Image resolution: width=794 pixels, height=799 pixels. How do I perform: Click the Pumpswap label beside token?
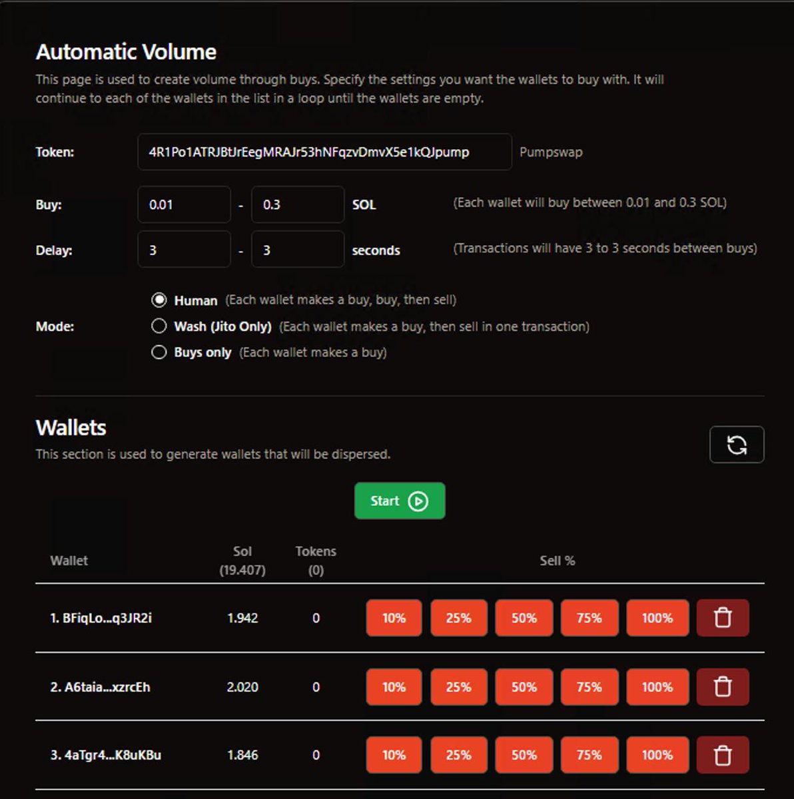pos(551,152)
